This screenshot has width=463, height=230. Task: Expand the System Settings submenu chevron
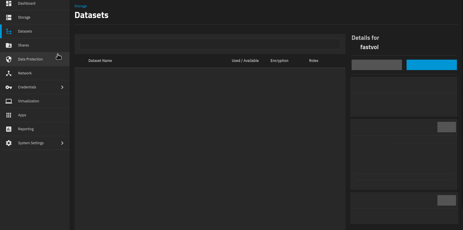[62, 143]
